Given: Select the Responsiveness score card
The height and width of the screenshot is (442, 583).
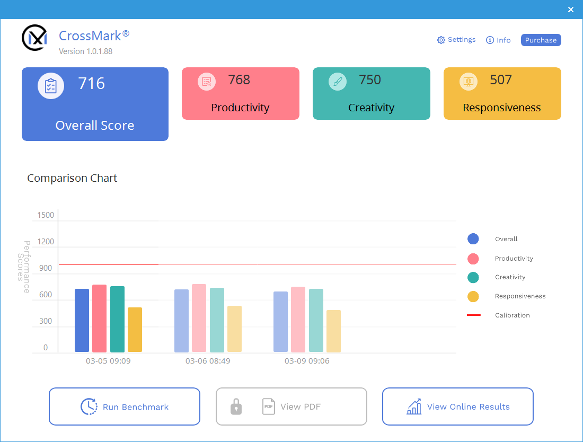Looking at the screenshot, I should tap(502, 94).
